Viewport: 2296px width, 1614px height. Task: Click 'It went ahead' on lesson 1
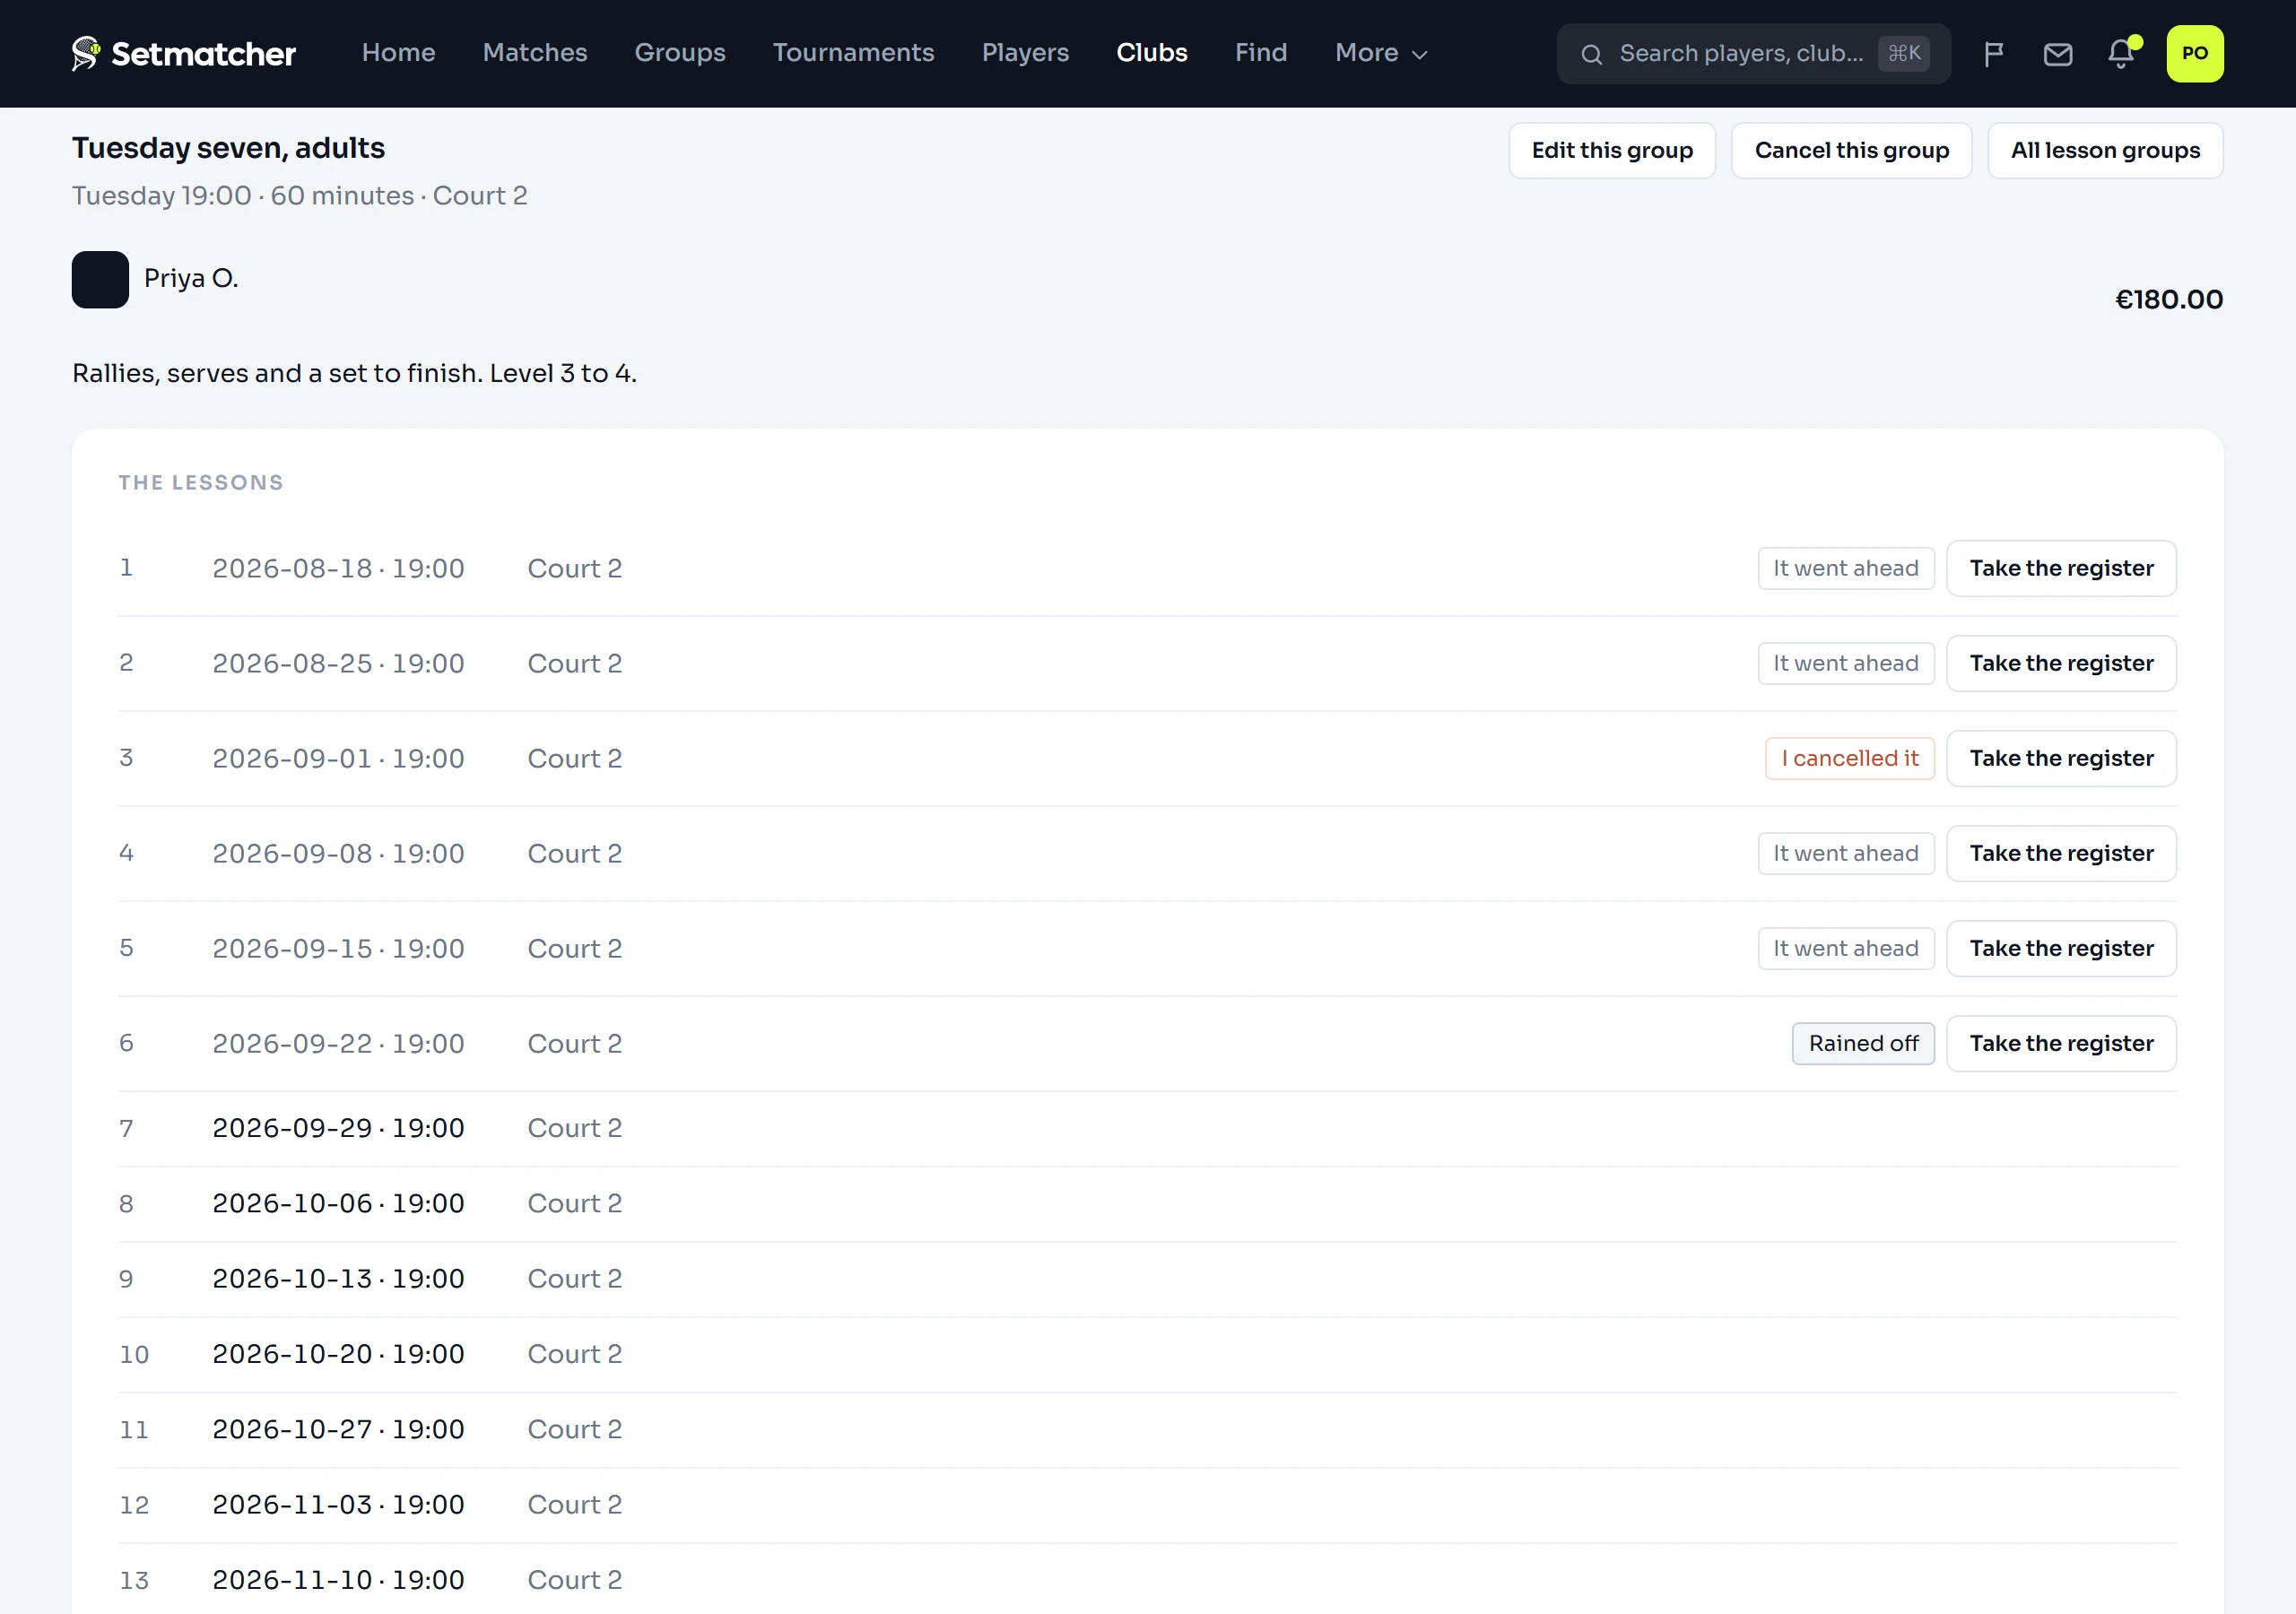point(1846,568)
